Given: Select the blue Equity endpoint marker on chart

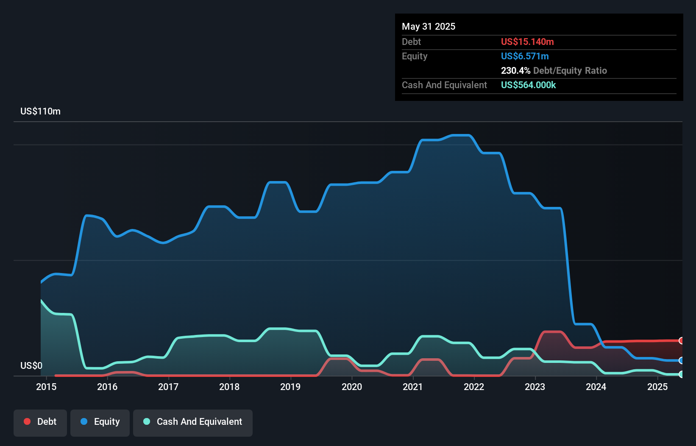Looking at the screenshot, I should [681, 361].
